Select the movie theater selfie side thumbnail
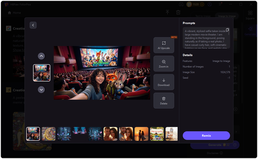 pyautogui.click(x=41, y=73)
